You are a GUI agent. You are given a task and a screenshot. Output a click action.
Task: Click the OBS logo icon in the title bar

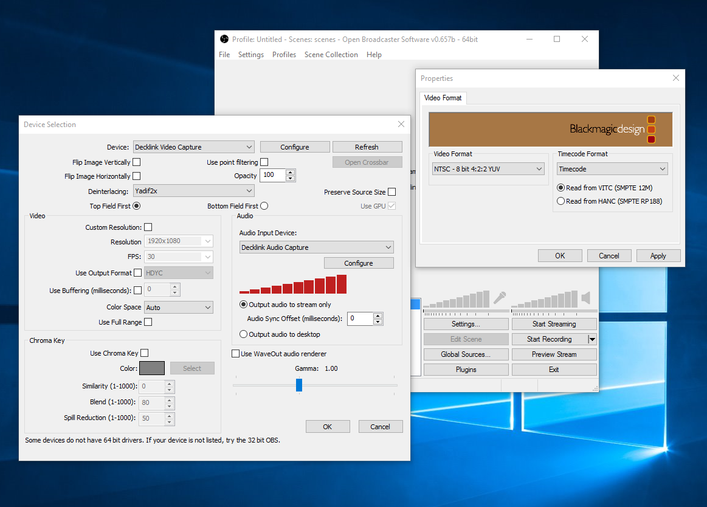click(224, 40)
